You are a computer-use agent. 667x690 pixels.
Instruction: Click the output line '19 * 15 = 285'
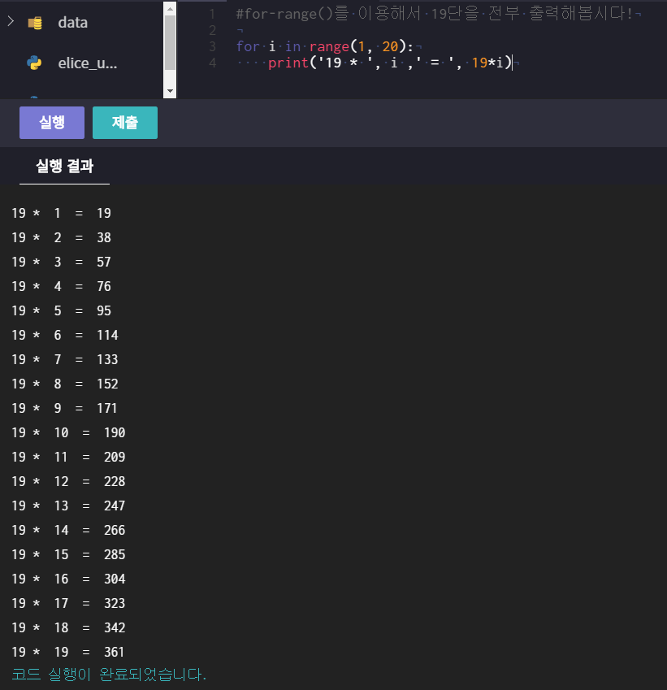(x=68, y=554)
